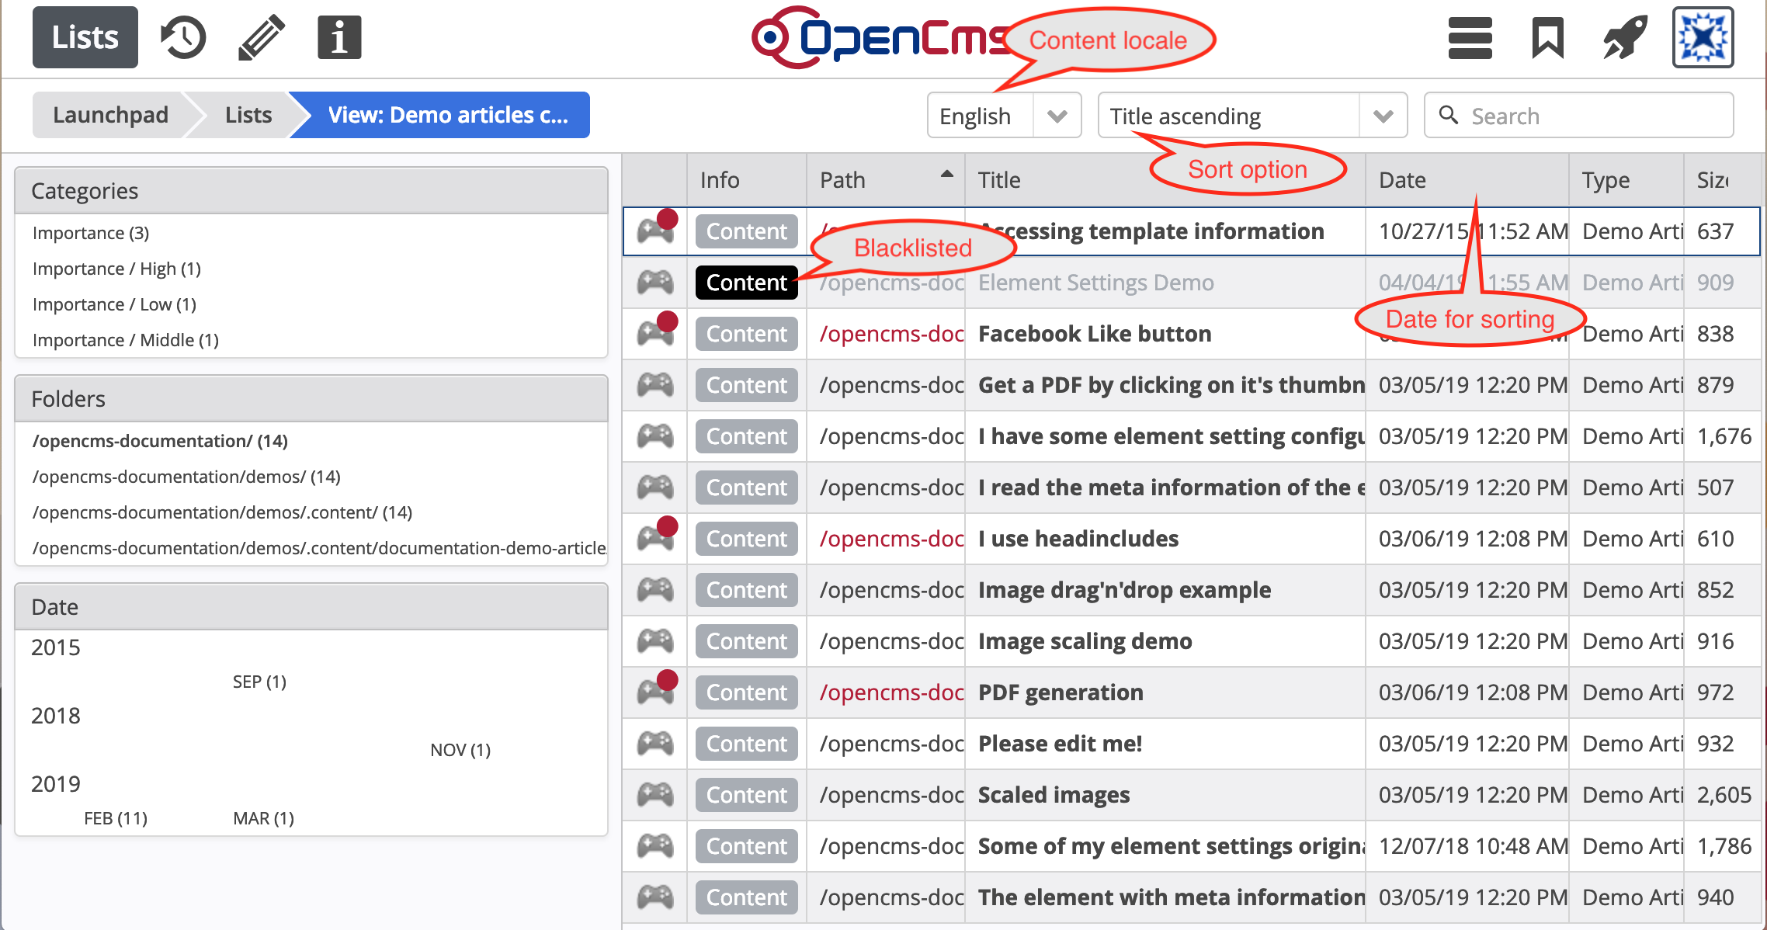
Task: Click Content button for PDF generation
Action: point(747,692)
